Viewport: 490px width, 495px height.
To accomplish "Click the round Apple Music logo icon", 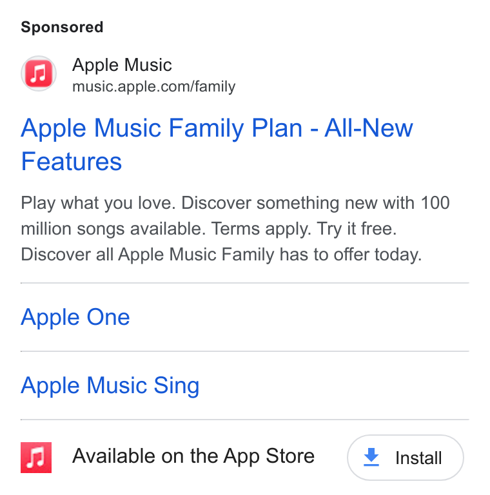I will pos(39,73).
